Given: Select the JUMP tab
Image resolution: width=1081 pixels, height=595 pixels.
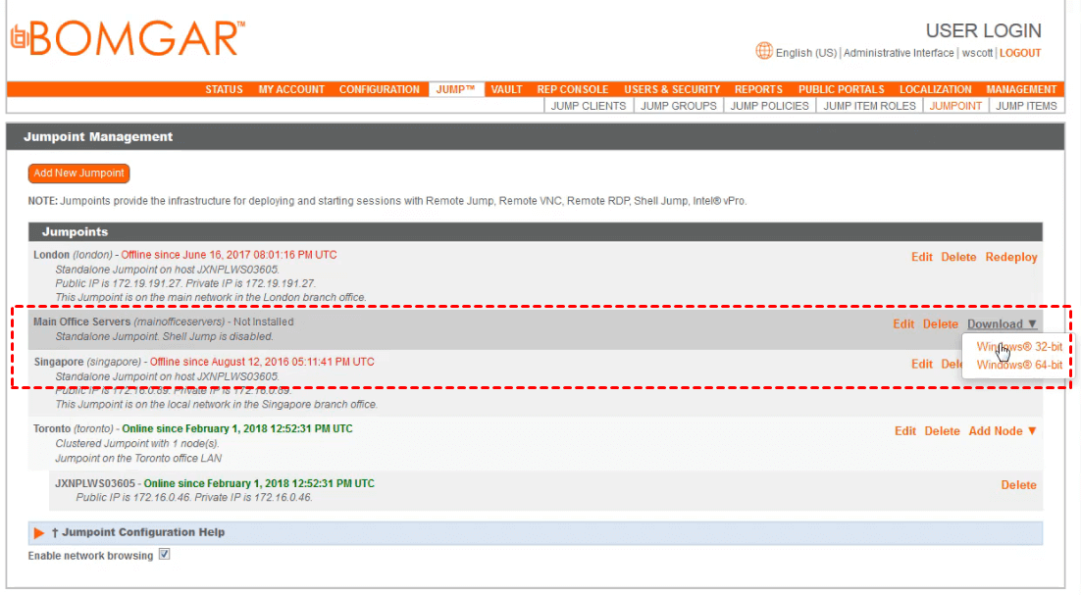Looking at the screenshot, I should (456, 89).
